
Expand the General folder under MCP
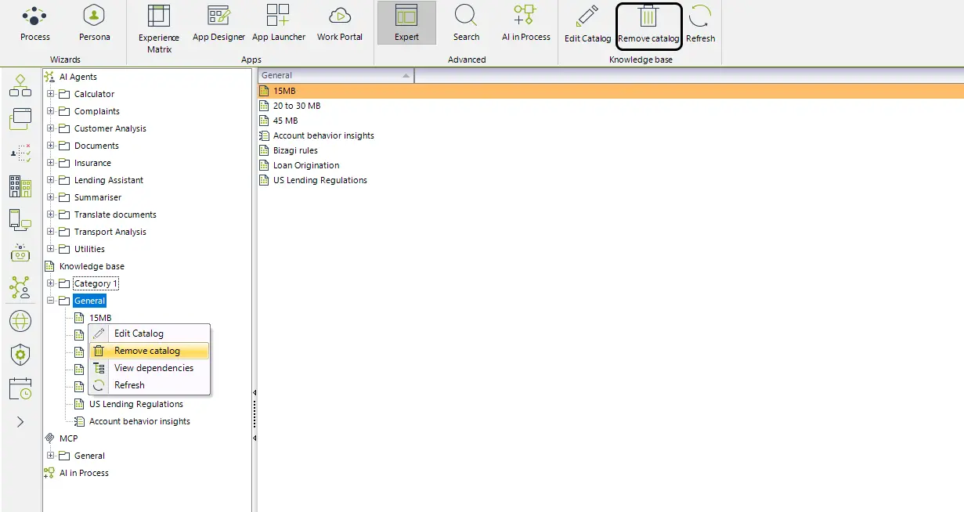51,456
